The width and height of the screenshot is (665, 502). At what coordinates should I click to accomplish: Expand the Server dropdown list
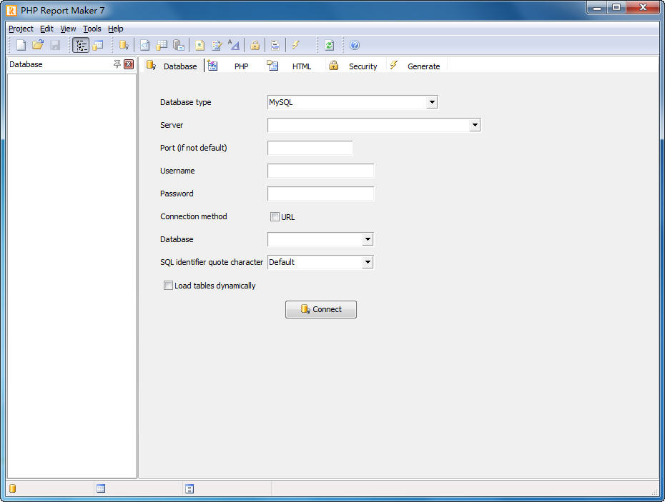pos(475,125)
